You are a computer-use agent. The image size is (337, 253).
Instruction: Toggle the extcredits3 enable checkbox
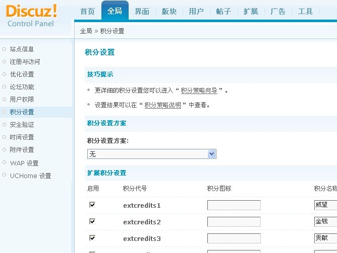(92, 238)
